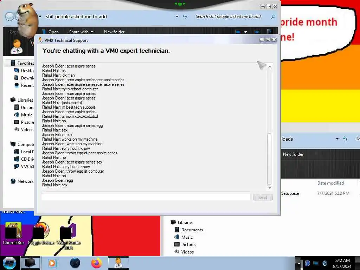Screen dimensions: 360x270
Task: Expand the address bar history dropdown
Action: (x=177, y=17)
